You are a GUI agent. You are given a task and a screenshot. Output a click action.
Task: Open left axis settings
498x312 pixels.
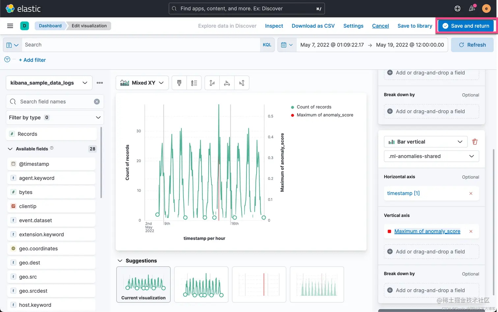[212, 83]
